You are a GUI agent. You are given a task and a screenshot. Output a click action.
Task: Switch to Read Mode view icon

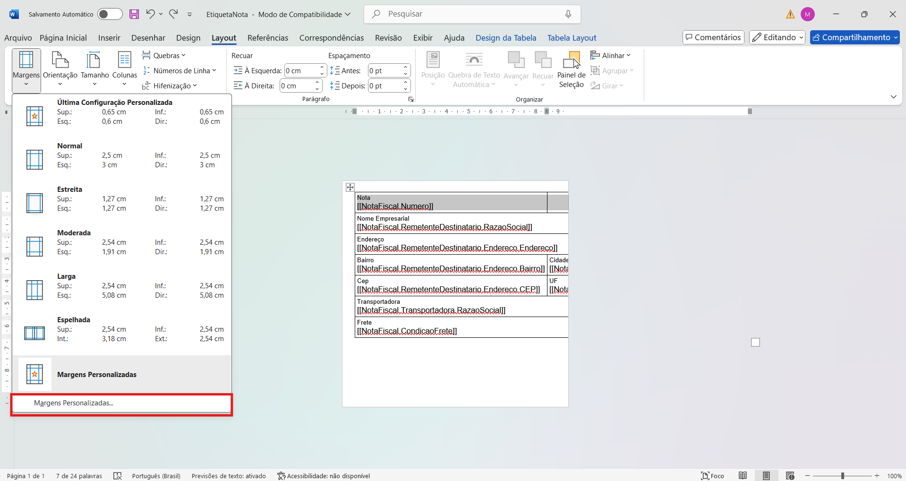[743, 475]
